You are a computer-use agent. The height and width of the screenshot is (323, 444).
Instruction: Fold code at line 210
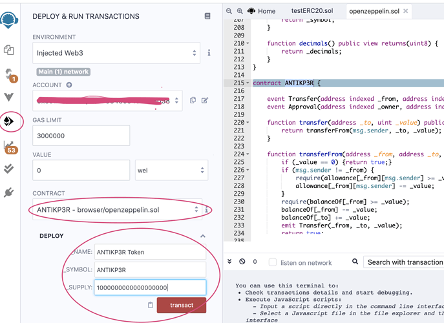[x=248, y=43]
